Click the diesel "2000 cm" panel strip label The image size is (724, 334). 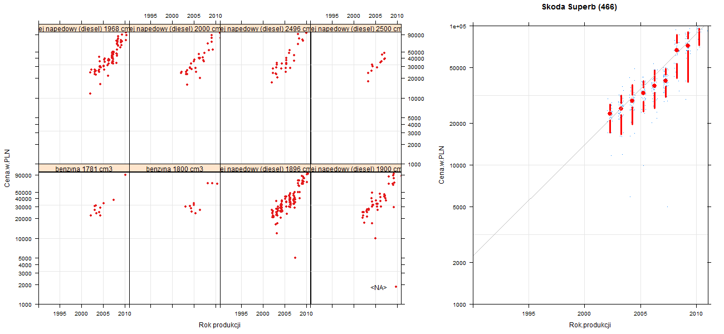175,28
